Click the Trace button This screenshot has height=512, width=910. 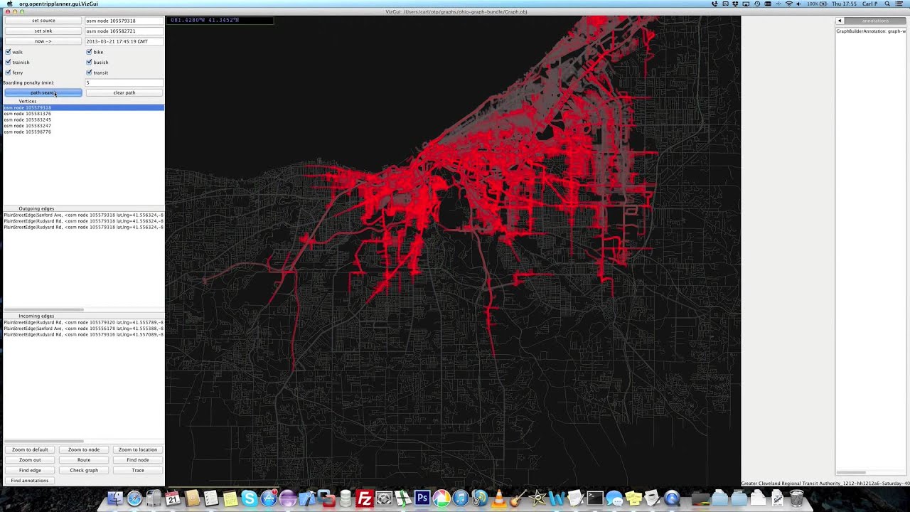tap(138, 470)
